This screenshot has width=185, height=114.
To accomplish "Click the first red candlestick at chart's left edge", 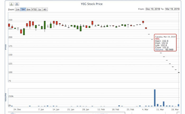I will coord(9,25).
